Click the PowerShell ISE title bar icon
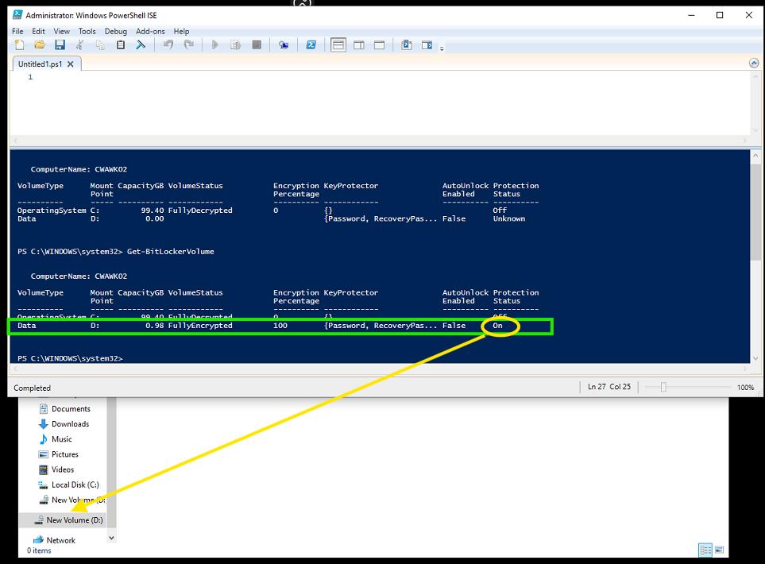The width and height of the screenshot is (765, 564). (17, 15)
